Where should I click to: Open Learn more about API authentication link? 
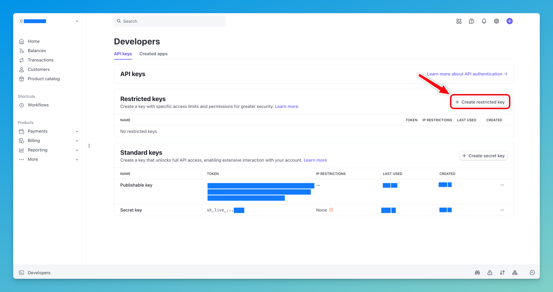point(467,74)
